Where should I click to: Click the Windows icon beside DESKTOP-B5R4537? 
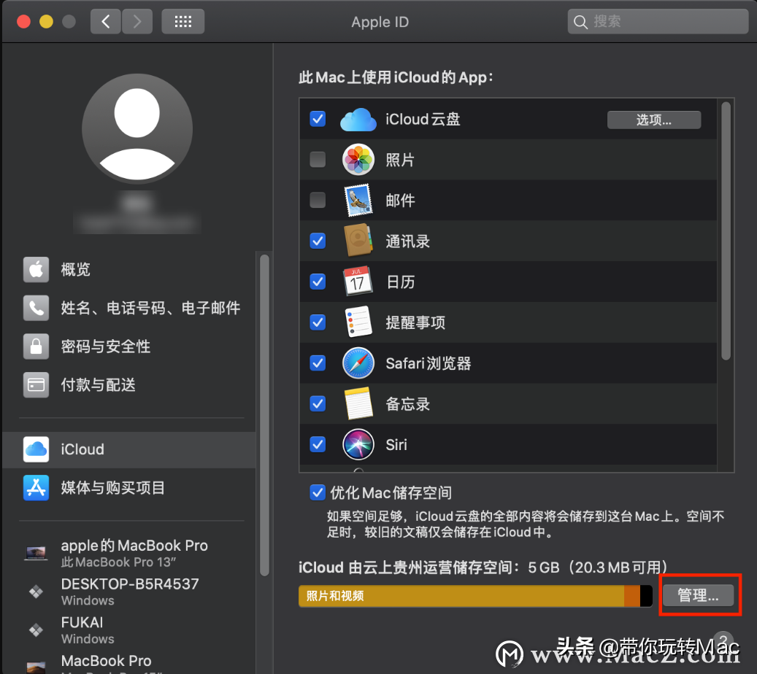(x=36, y=592)
